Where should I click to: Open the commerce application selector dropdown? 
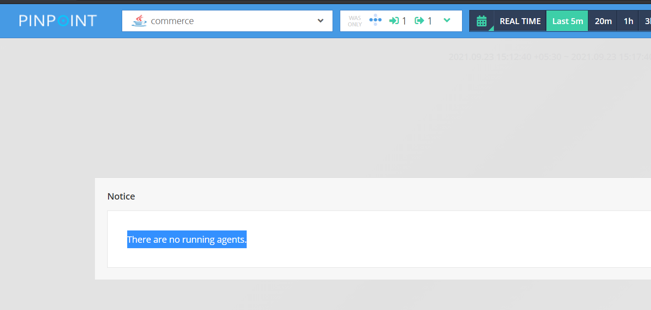pos(227,20)
